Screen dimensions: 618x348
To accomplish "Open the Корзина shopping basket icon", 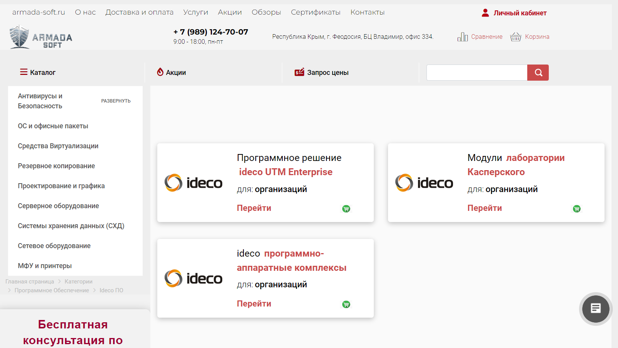I will (515, 36).
